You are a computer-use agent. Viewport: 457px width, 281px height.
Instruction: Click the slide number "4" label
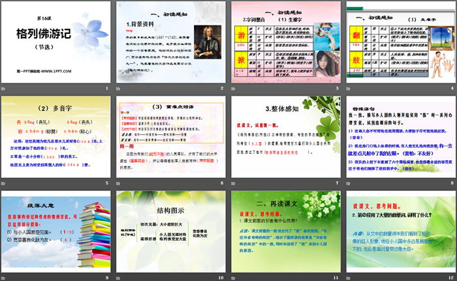(x=452, y=88)
